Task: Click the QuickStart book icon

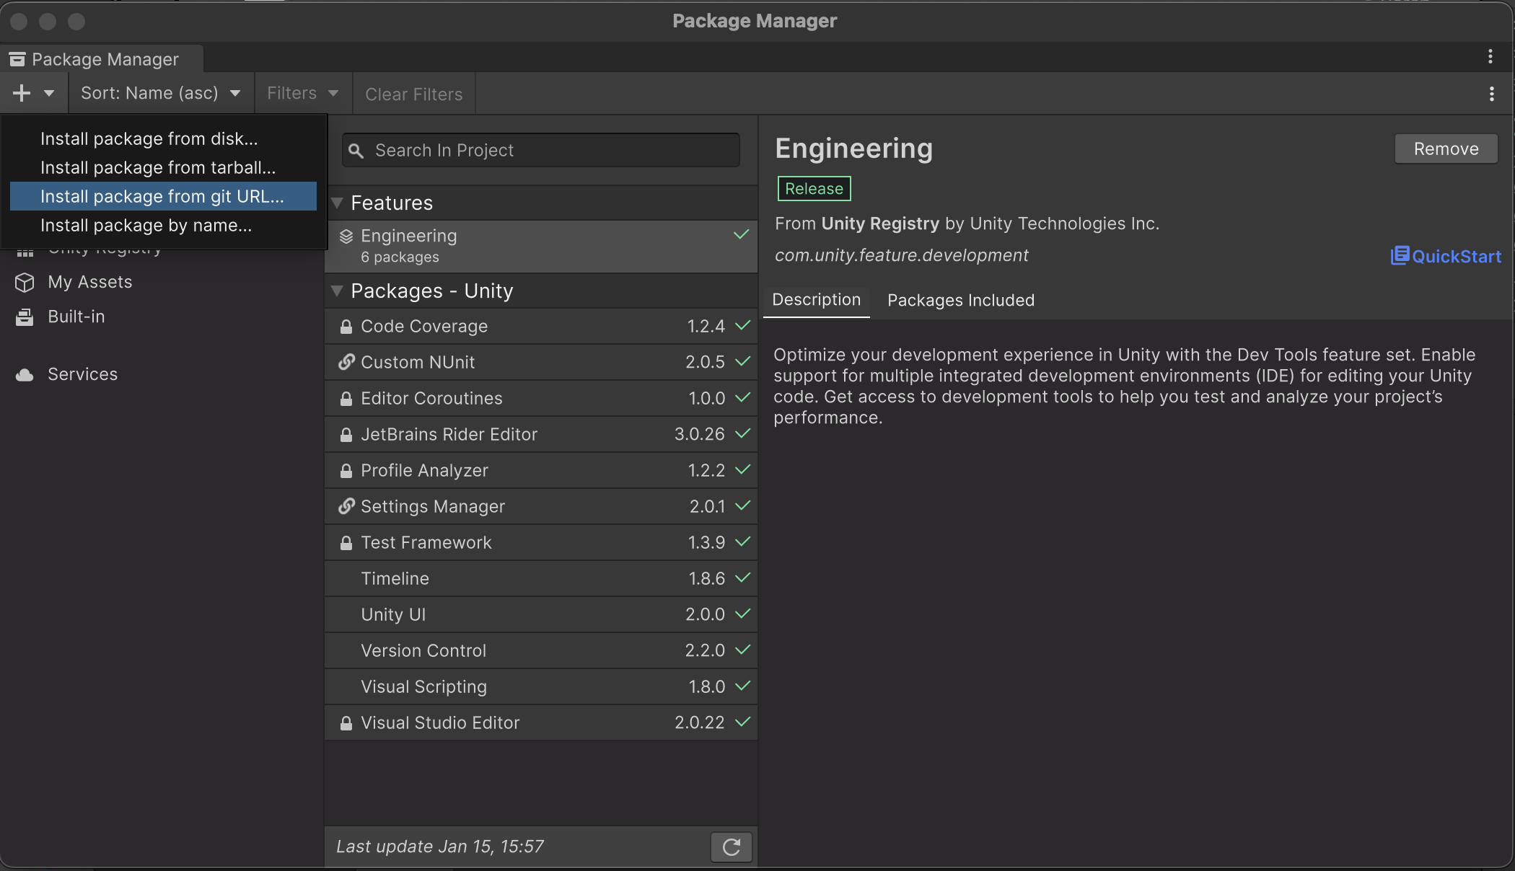Action: pos(1399,255)
